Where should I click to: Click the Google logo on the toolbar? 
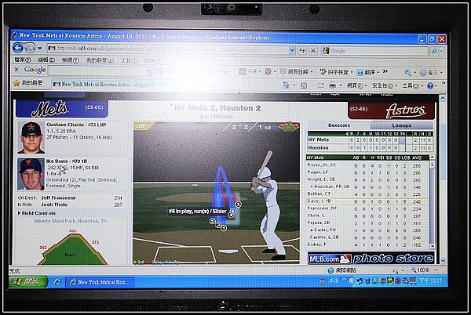35,70
